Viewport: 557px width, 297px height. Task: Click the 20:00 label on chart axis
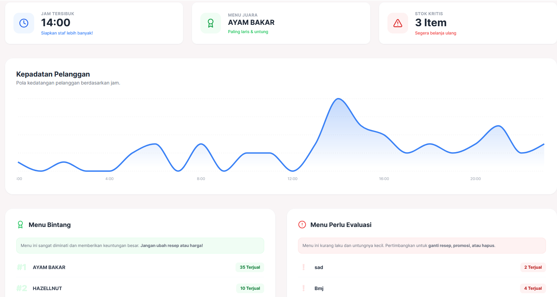pos(476,179)
